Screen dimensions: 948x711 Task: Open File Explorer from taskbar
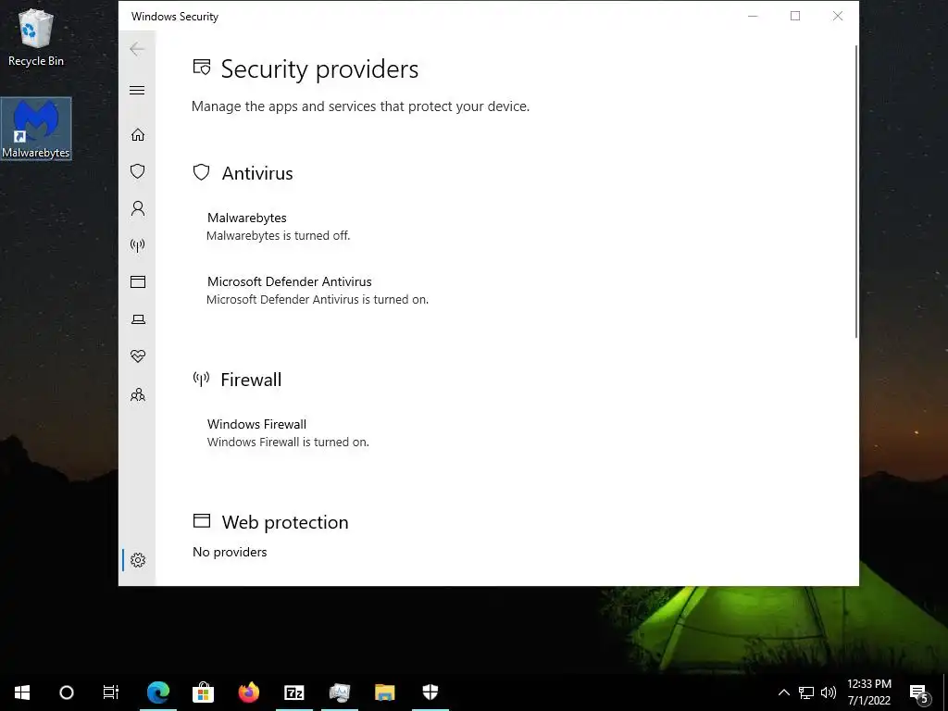click(x=384, y=692)
